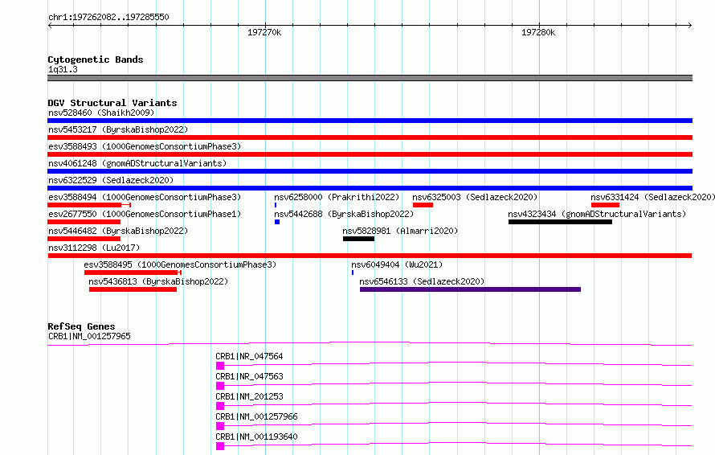Click the red bar for nsv5453217
Image resolution: width=715 pixels, height=455 pixels.
[x=370, y=137]
